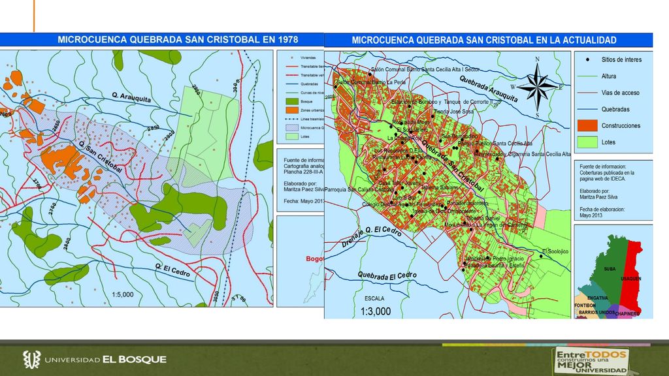Viewport: 669px width, 376px height.
Task: Click the Construcciones legend text
Action: pyautogui.click(x=621, y=126)
